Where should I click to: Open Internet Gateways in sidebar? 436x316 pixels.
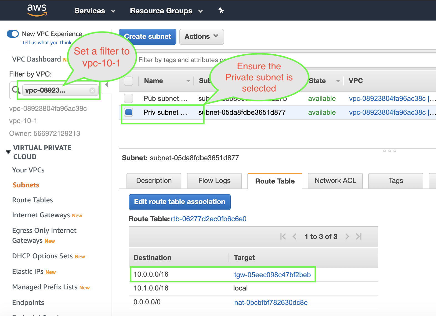(41, 215)
